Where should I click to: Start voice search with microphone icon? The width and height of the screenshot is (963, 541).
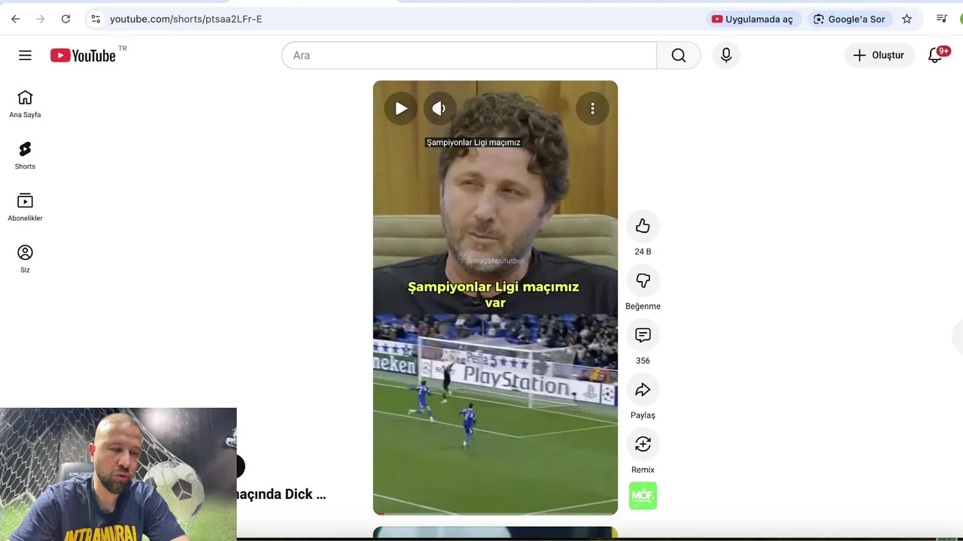[x=726, y=56]
